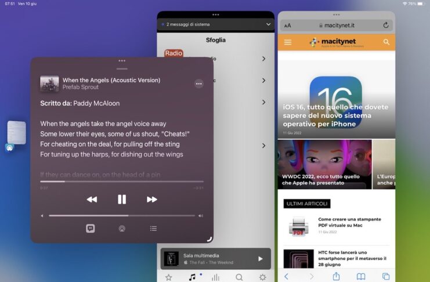Open Safari bookmarks book icon
Viewport: 430px width, 282px height.
pyautogui.click(x=361, y=277)
